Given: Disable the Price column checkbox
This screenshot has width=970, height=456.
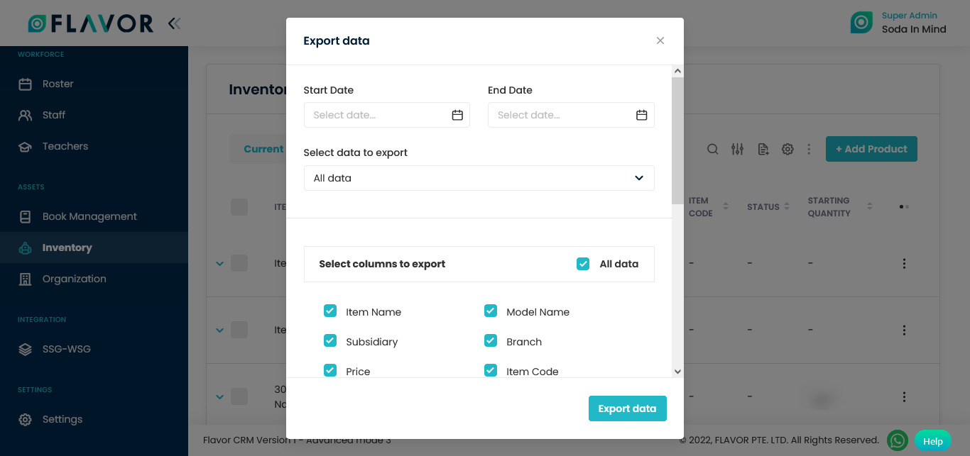Looking at the screenshot, I should click(x=330, y=370).
